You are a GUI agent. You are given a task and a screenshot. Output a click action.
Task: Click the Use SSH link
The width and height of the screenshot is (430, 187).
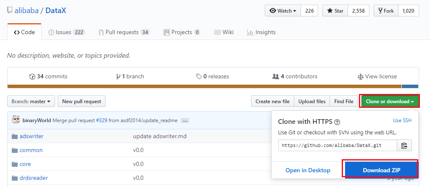pos(402,120)
